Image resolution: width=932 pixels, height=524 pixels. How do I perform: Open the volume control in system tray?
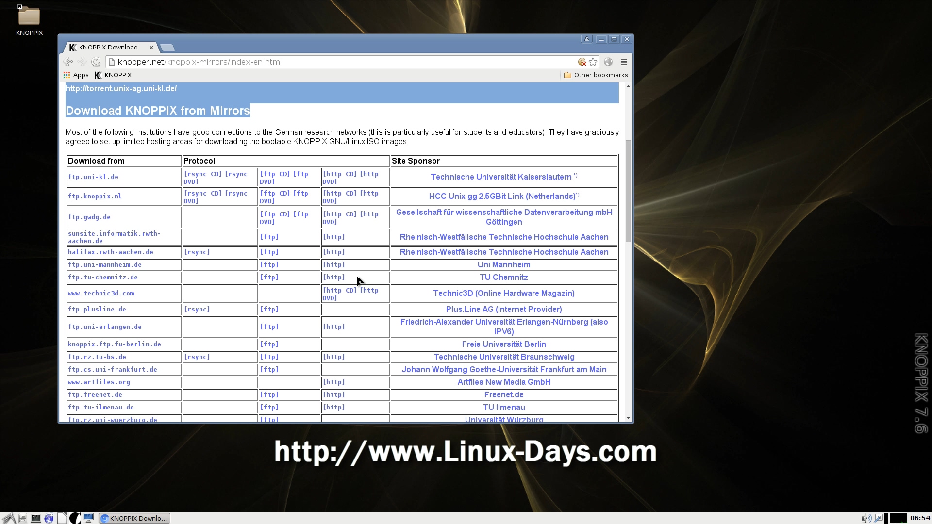866,518
